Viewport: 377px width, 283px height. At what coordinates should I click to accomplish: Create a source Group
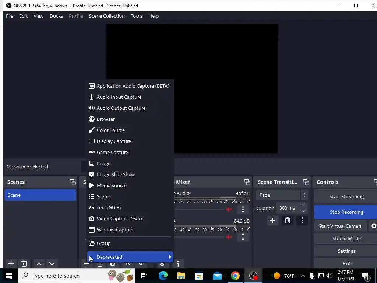tap(130, 243)
